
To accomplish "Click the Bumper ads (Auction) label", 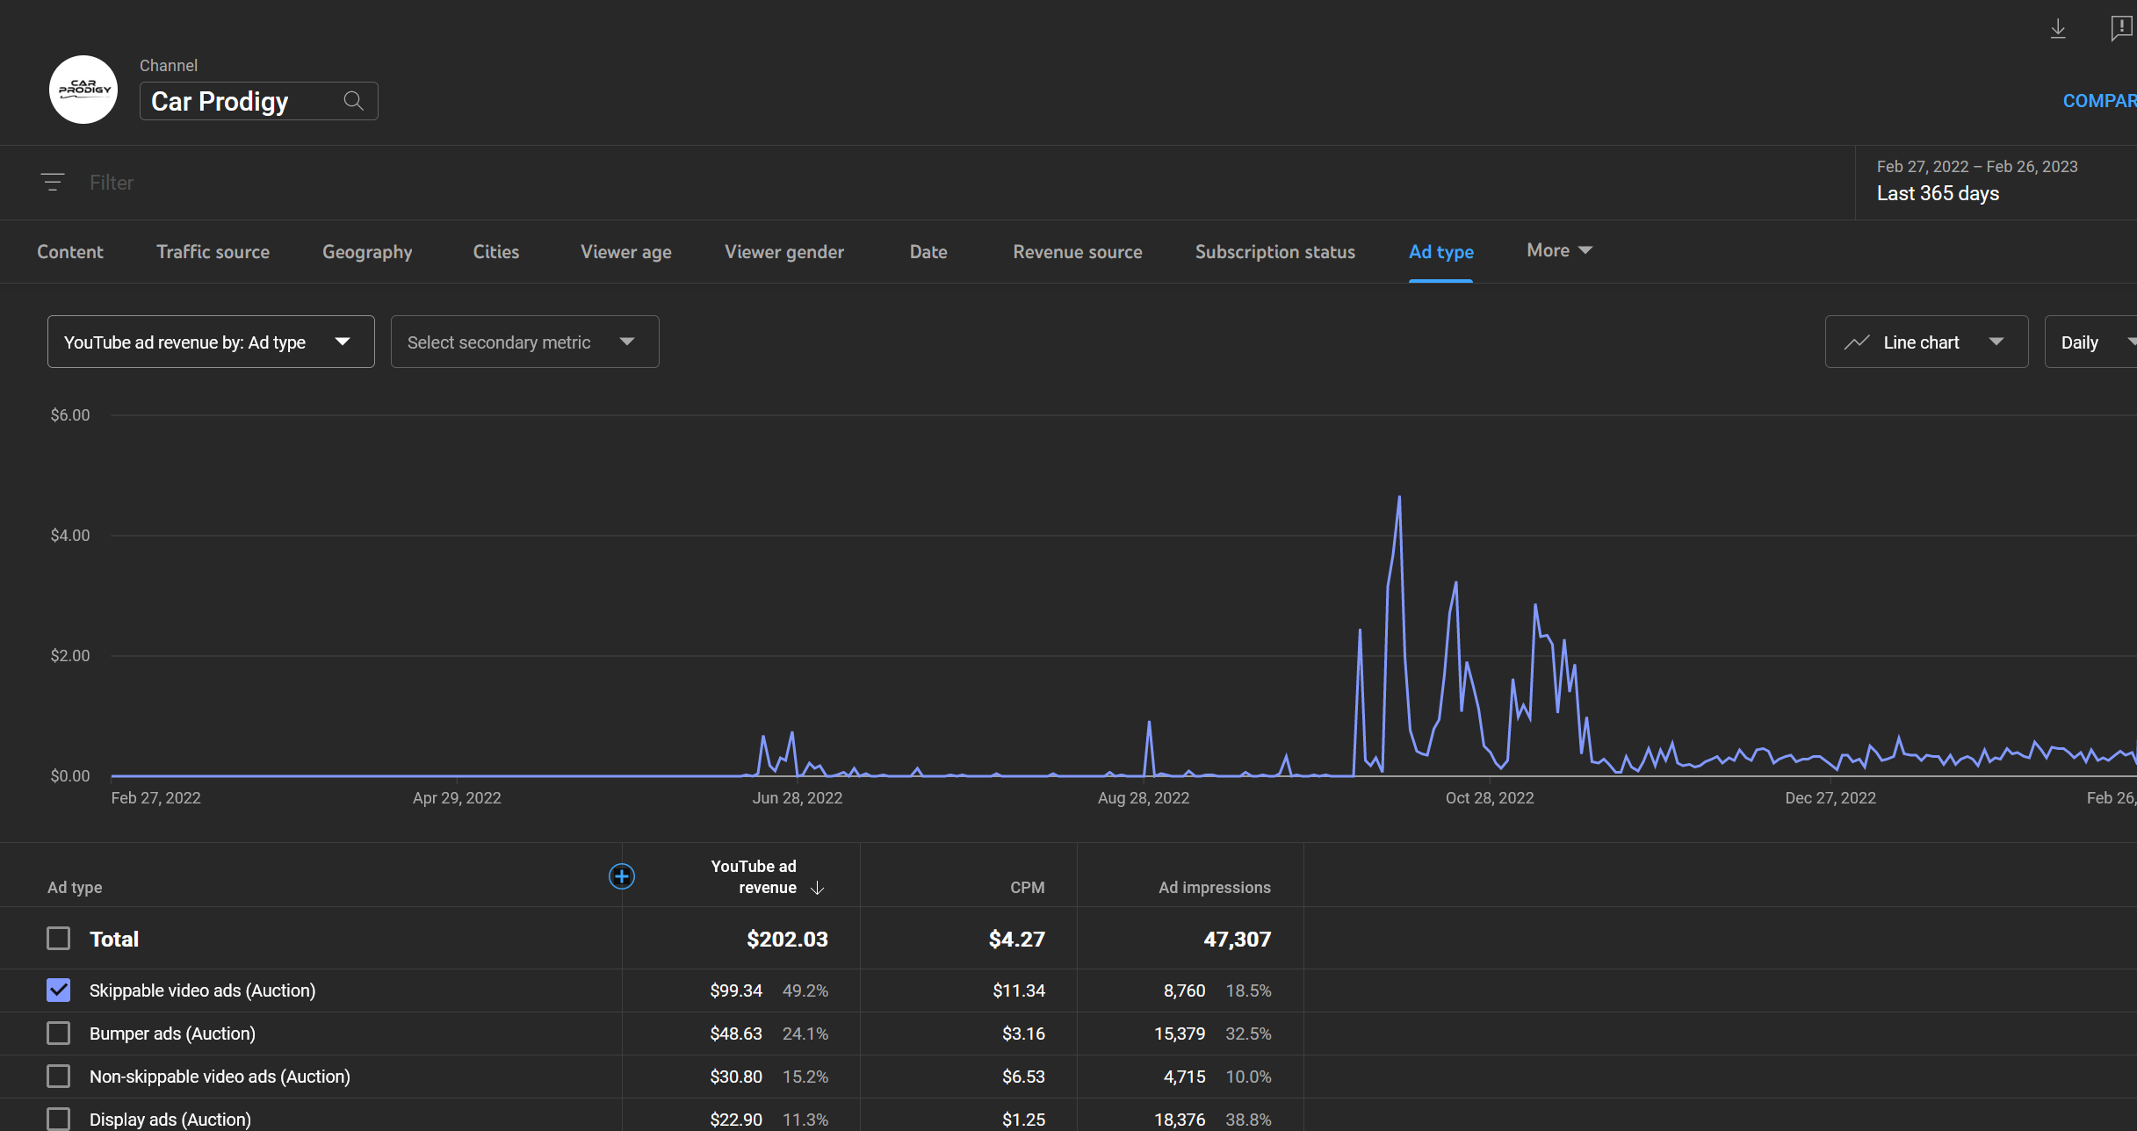I will point(172,1034).
